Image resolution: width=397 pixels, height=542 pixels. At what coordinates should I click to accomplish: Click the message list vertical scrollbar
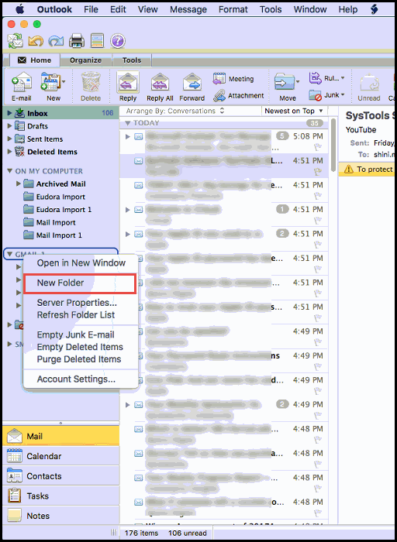(x=333, y=146)
